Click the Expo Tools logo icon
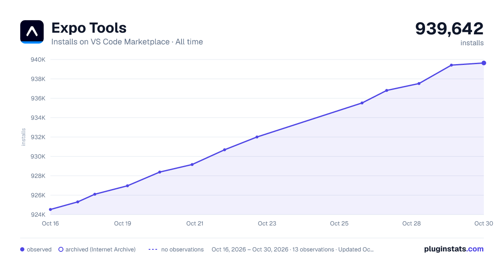This screenshot has width=504, height=264. coord(32,32)
